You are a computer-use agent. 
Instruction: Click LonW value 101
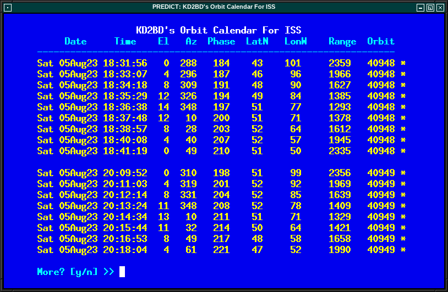[293, 63]
